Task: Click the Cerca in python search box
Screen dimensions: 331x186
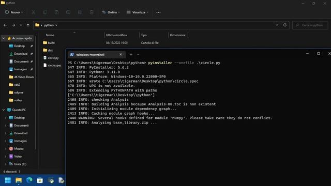Action: tap(310, 25)
